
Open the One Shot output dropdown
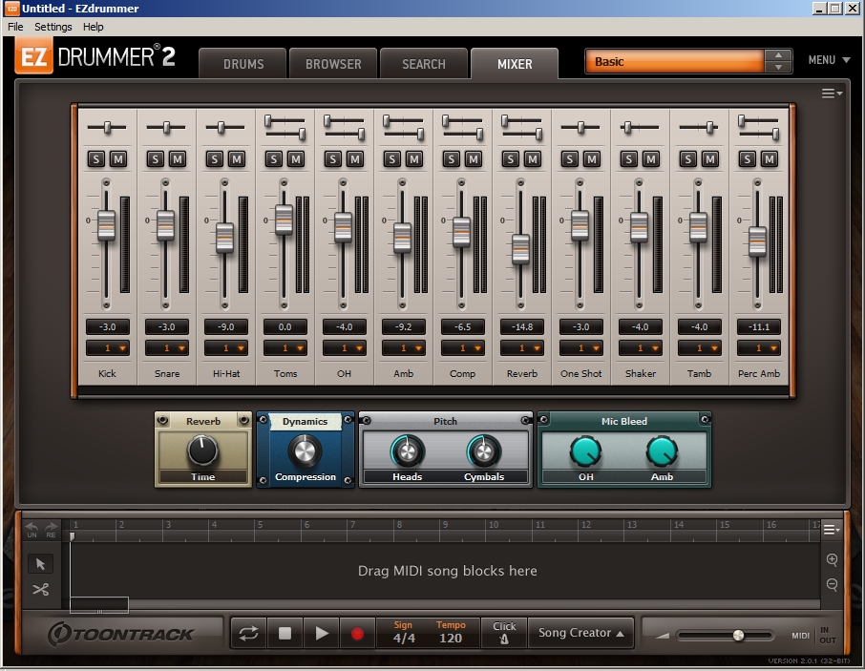pos(580,347)
